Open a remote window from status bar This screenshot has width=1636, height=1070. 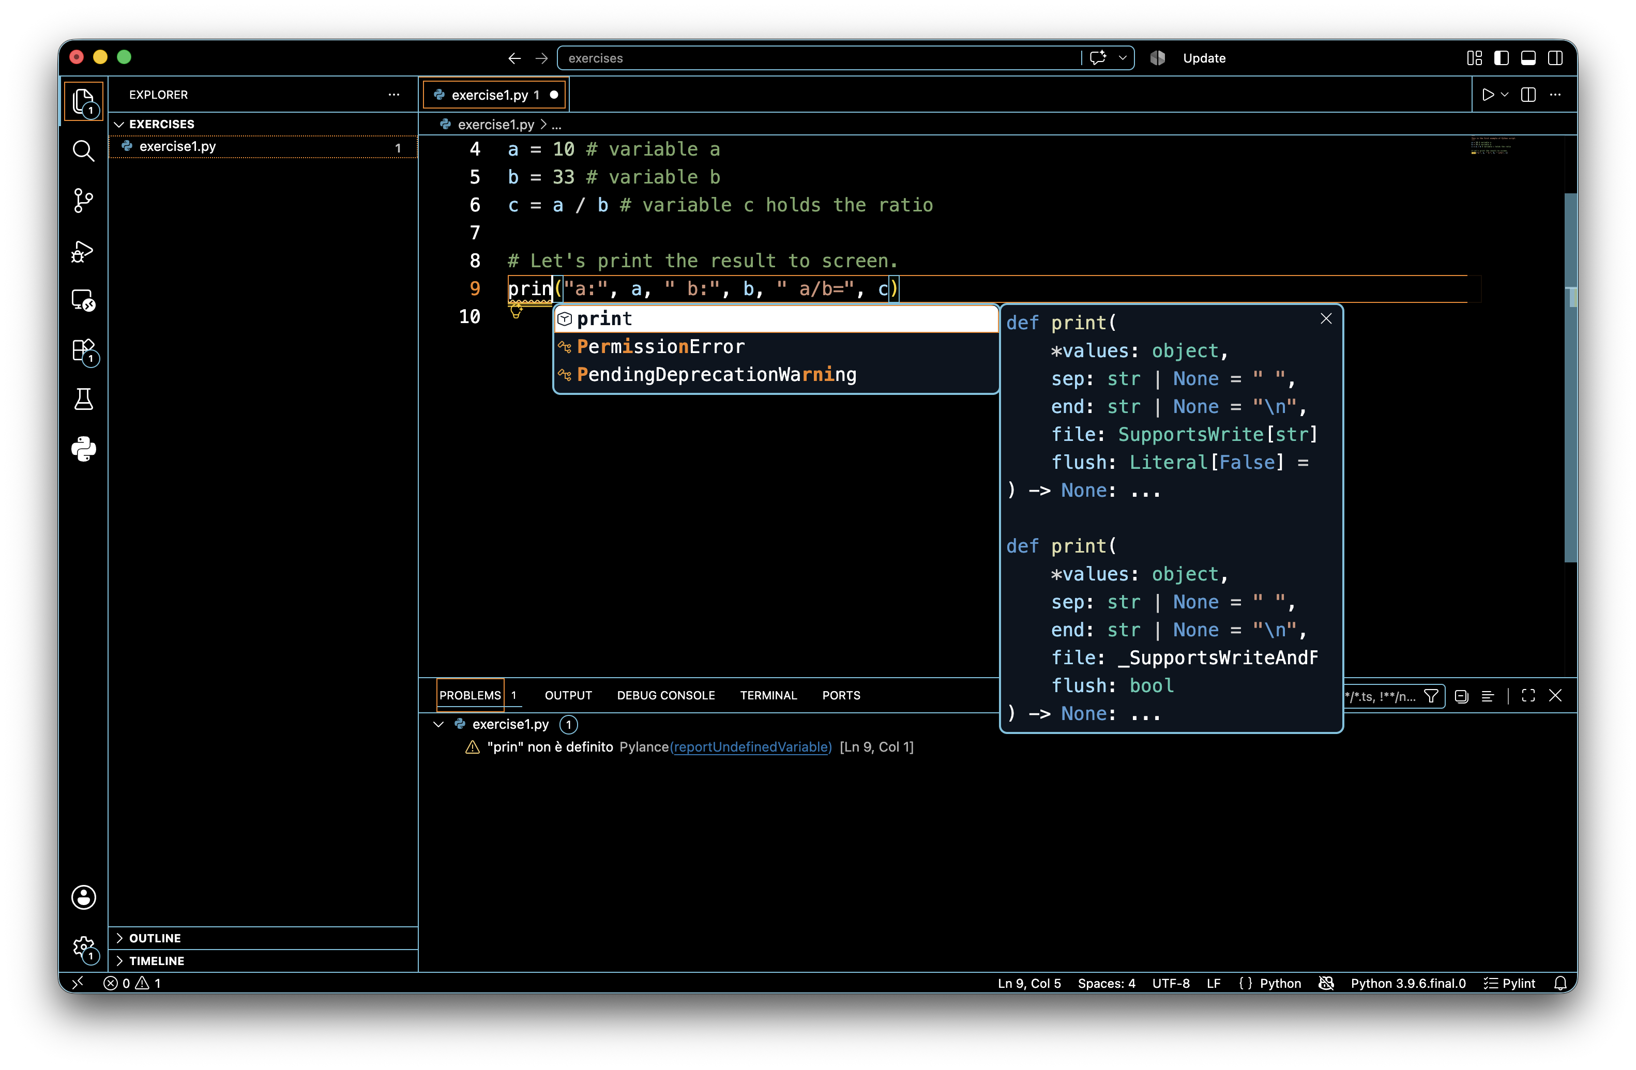tap(78, 983)
